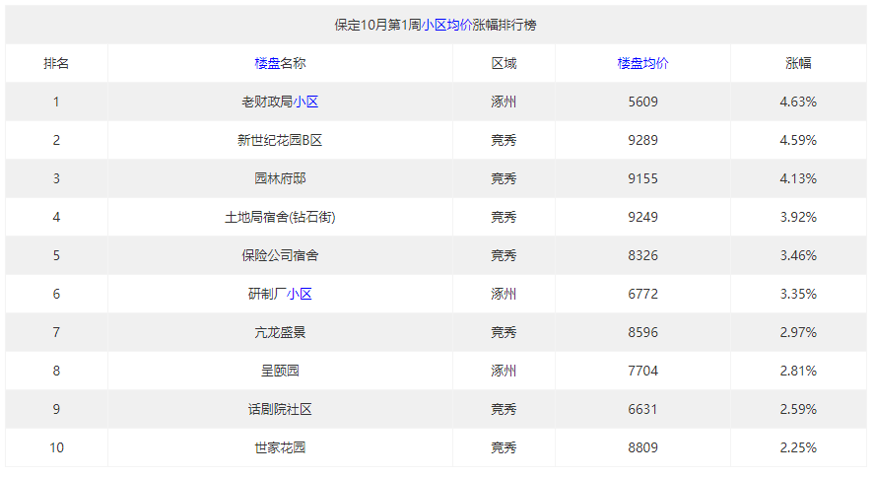Click the 世家花园 name cell

click(x=280, y=448)
